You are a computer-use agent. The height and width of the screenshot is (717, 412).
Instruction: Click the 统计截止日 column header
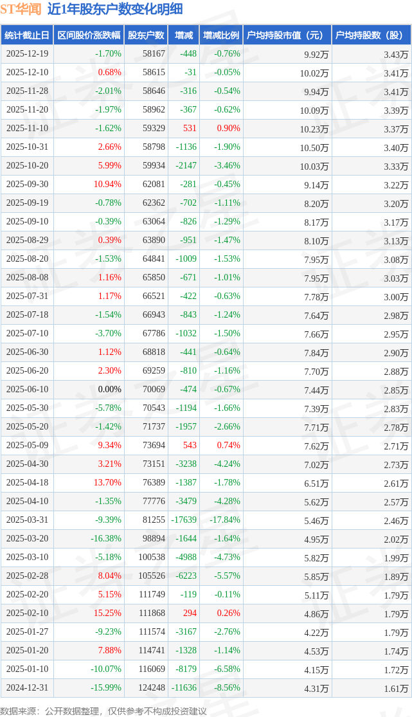pos(27,35)
